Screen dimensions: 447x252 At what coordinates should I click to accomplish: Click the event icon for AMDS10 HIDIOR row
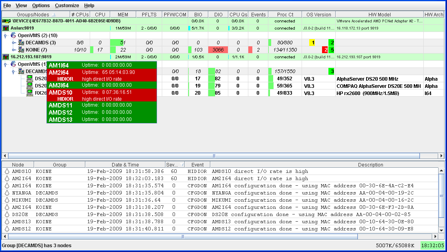tap(7, 171)
